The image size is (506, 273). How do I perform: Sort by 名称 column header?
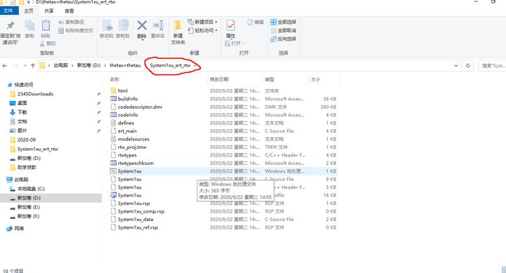coord(115,79)
